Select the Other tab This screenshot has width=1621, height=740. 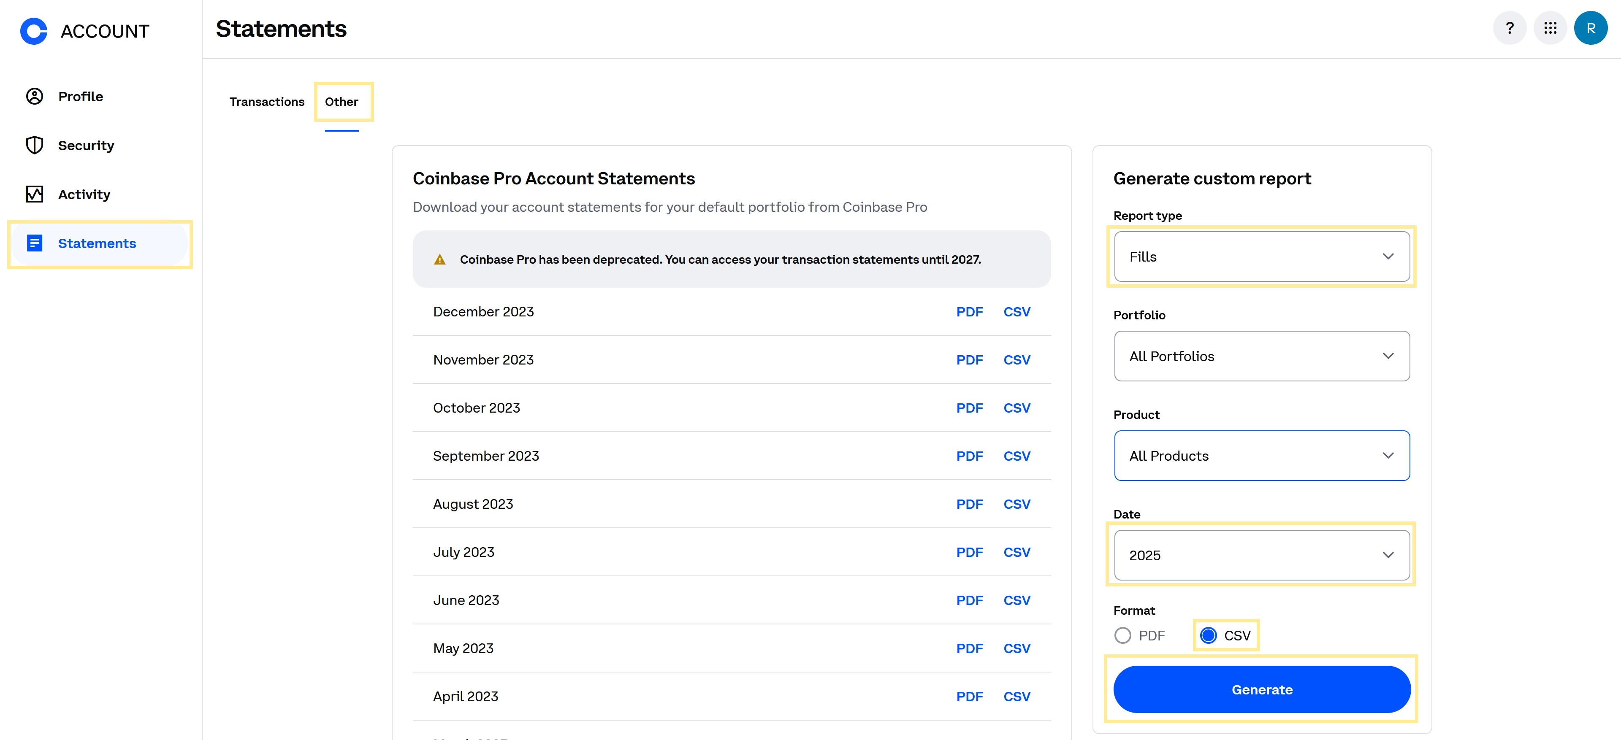point(341,102)
